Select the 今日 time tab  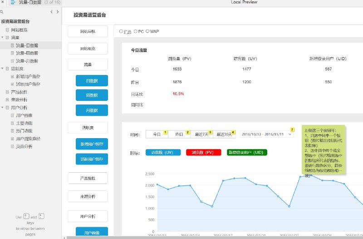coord(157,134)
